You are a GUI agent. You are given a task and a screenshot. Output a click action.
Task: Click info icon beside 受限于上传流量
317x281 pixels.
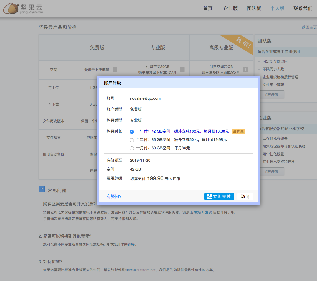[115, 69]
